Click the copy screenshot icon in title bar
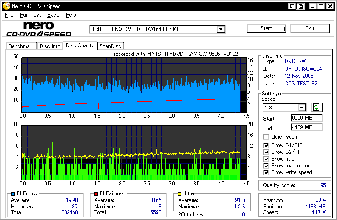The image size is (337, 220). pos(292,6)
